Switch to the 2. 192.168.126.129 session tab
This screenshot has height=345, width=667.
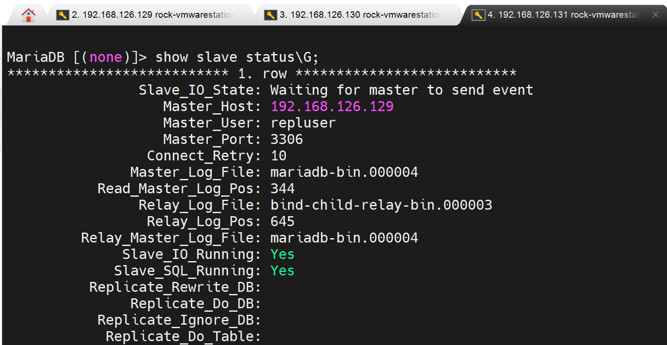coord(152,15)
